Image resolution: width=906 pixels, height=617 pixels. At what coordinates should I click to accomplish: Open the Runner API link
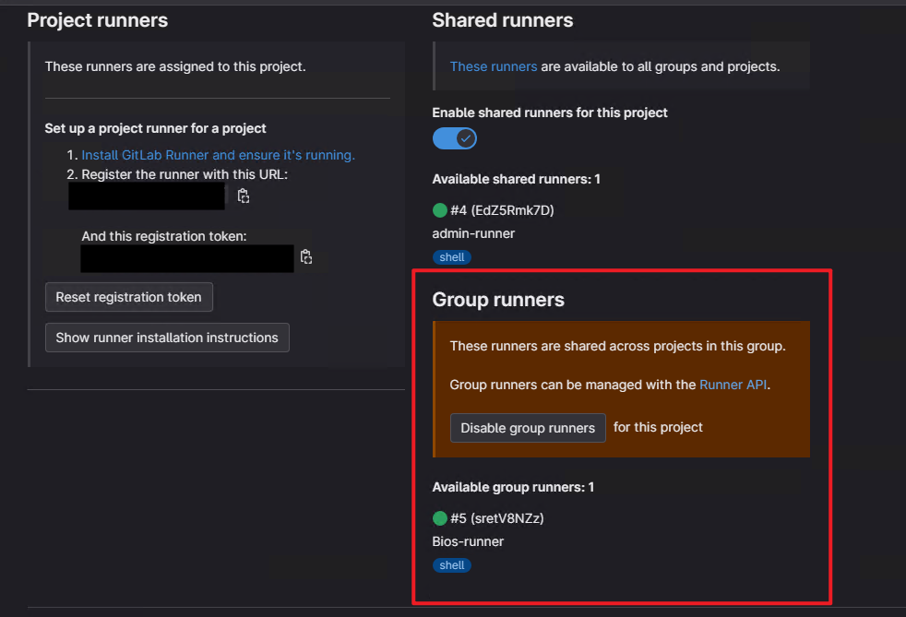pos(733,385)
